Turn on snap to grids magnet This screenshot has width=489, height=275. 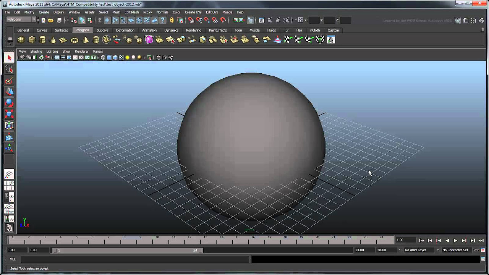coord(191,20)
